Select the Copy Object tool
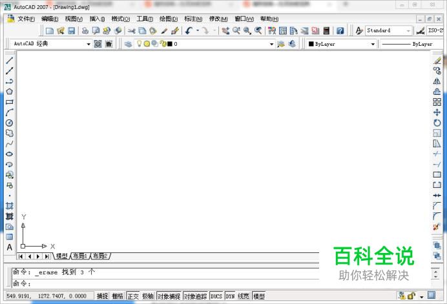The width and height of the screenshot is (447, 304). pos(437,70)
